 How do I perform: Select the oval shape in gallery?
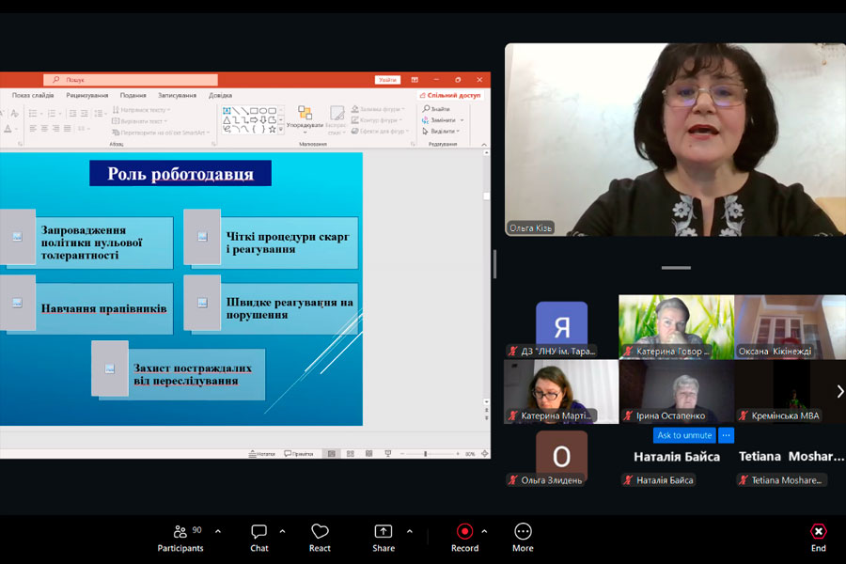coord(263,111)
